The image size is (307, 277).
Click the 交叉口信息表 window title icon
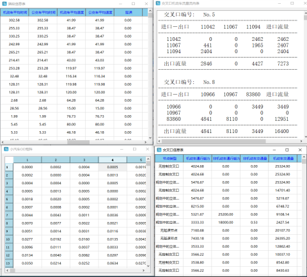tap(159, 150)
